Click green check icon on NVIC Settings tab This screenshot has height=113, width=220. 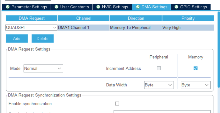click(98, 7)
